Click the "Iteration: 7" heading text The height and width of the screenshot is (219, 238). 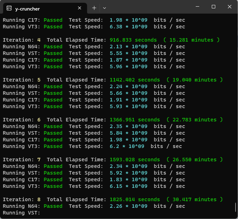click(x=22, y=160)
